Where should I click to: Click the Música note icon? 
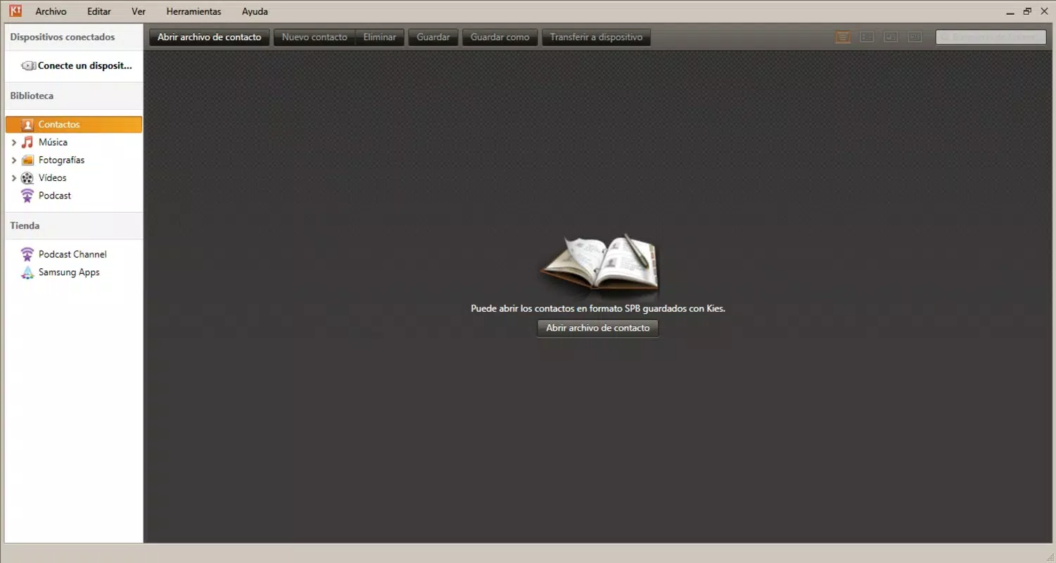pyautogui.click(x=27, y=142)
